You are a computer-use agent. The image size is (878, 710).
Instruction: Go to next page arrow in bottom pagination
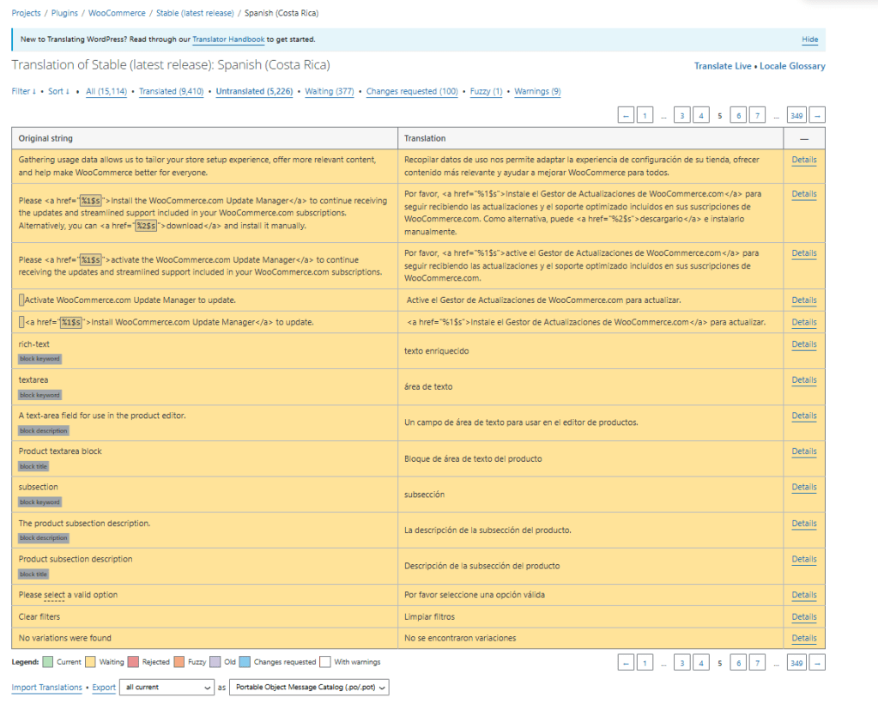point(817,663)
